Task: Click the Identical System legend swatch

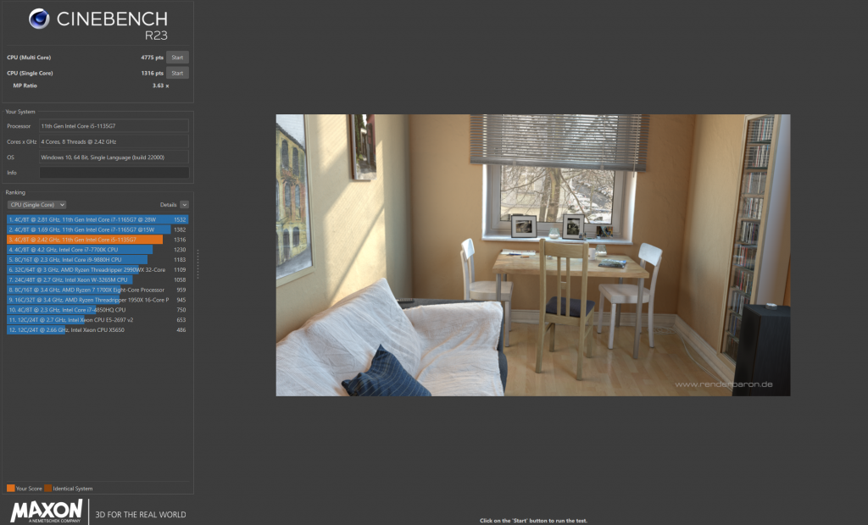Action: pyautogui.click(x=48, y=489)
